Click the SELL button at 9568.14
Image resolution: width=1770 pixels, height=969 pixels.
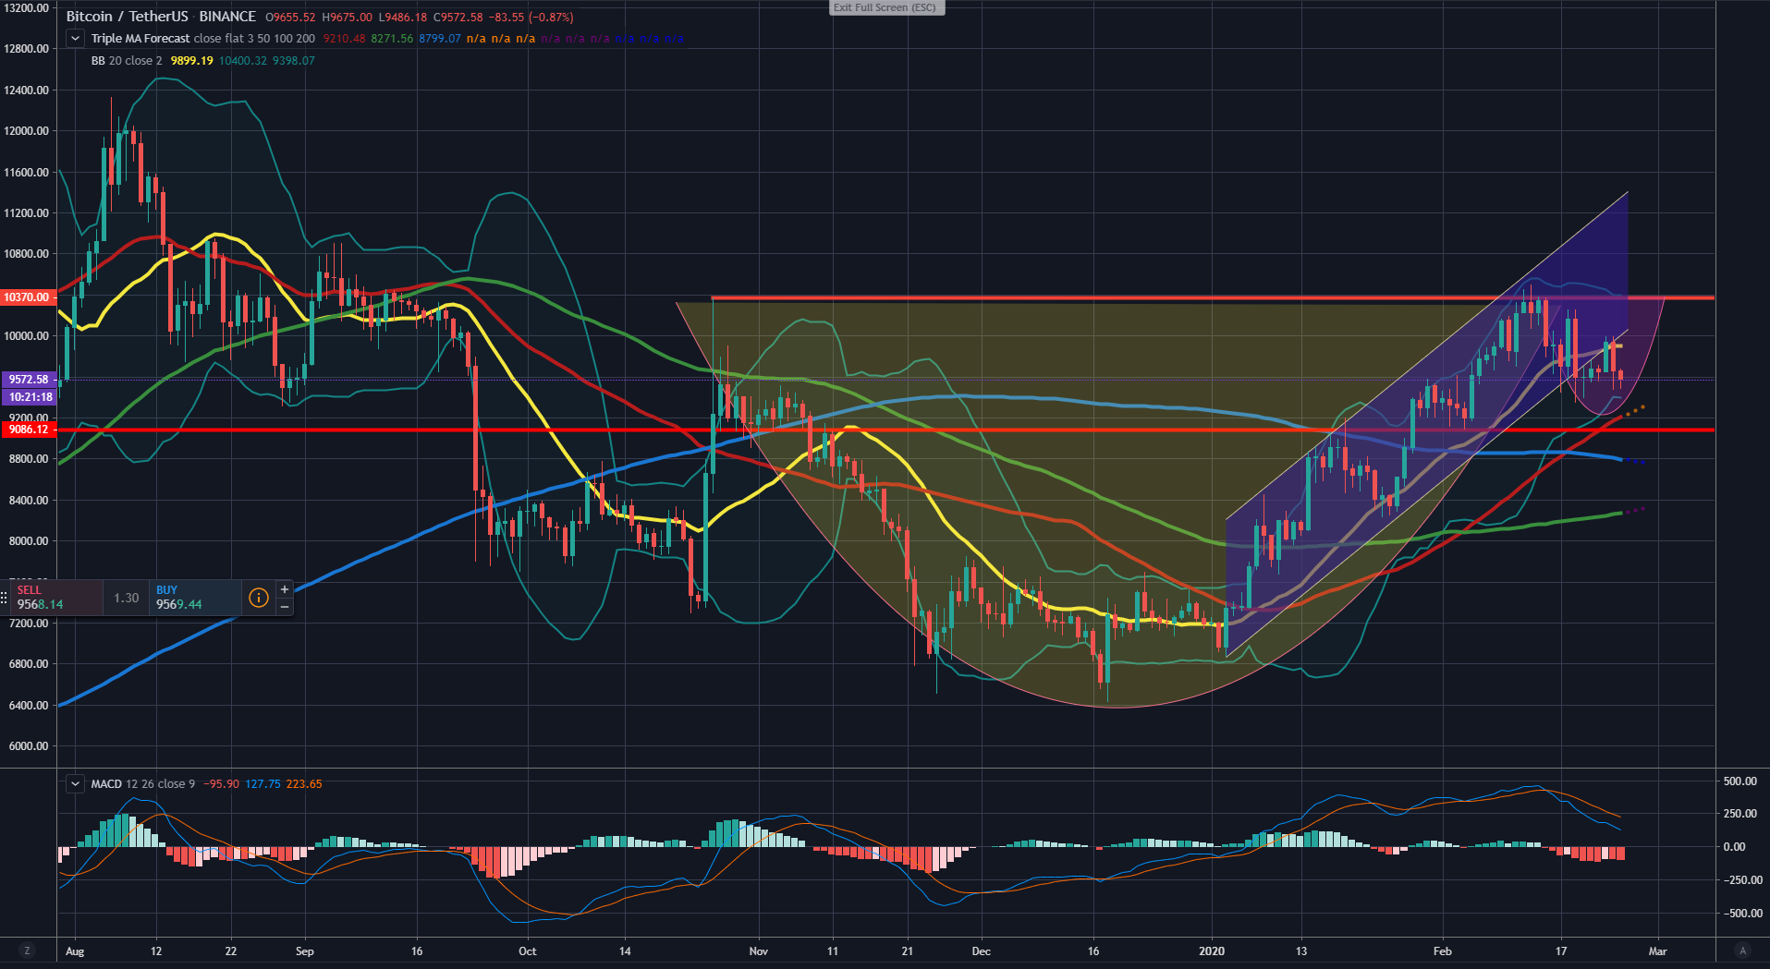(x=54, y=598)
